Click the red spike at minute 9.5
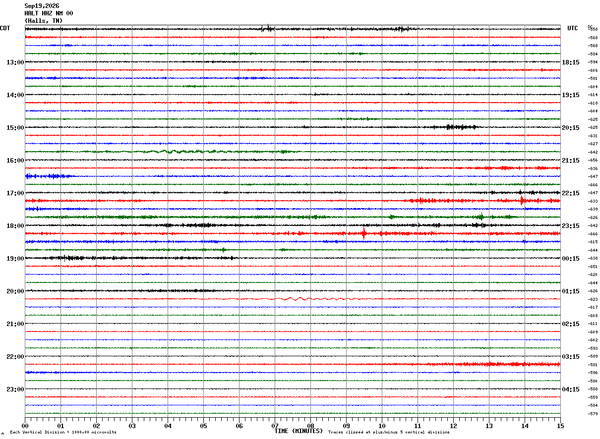Screen dimensions: 600x439 (x=364, y=233)
